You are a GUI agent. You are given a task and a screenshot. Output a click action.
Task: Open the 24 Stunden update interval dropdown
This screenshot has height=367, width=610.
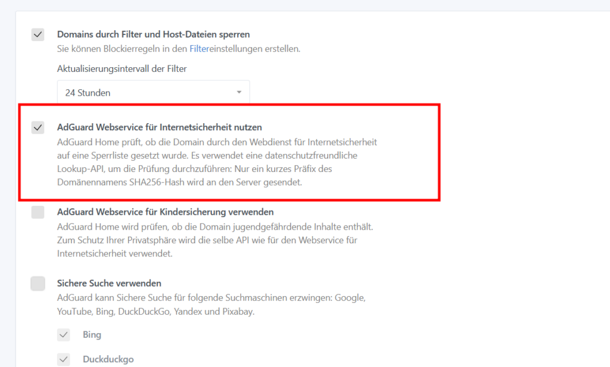(x=153, y=92)
